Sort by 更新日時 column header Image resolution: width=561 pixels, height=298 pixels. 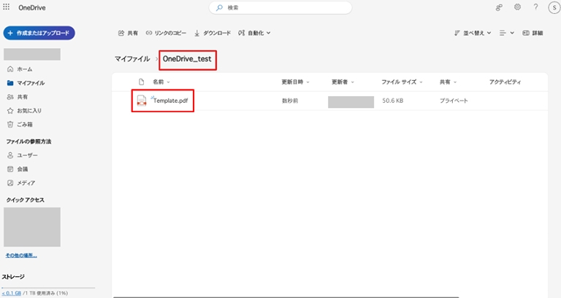pyautogui.click(x=296, y=82)
